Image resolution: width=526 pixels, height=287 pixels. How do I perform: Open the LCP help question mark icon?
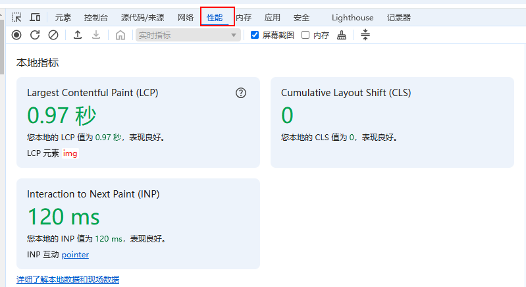(241, 93)
